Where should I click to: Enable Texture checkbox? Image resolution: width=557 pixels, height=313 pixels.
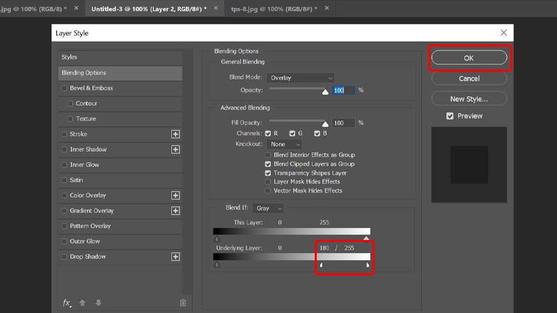pyautogui.click(x=70, y=118)
